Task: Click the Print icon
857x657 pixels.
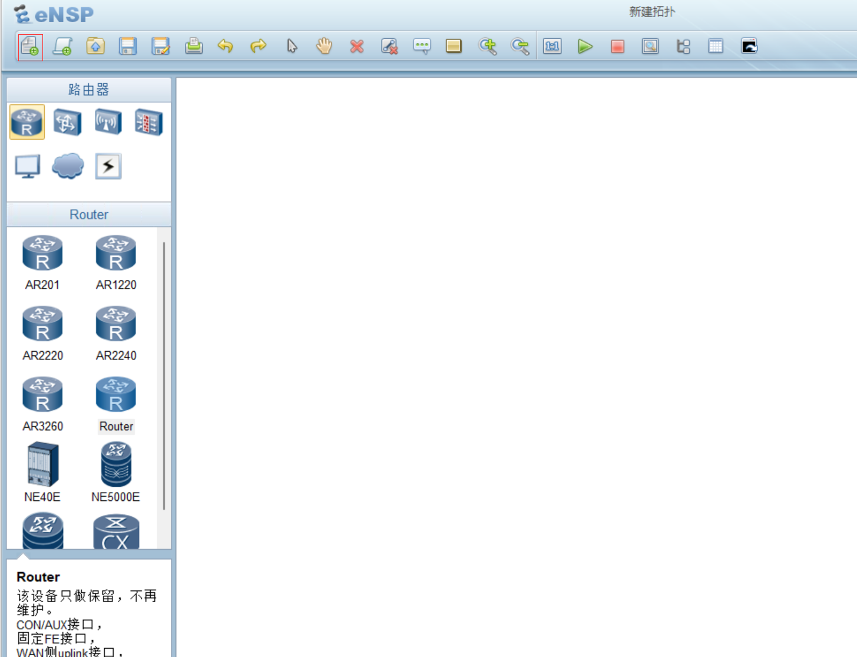Action: point(194,47)
